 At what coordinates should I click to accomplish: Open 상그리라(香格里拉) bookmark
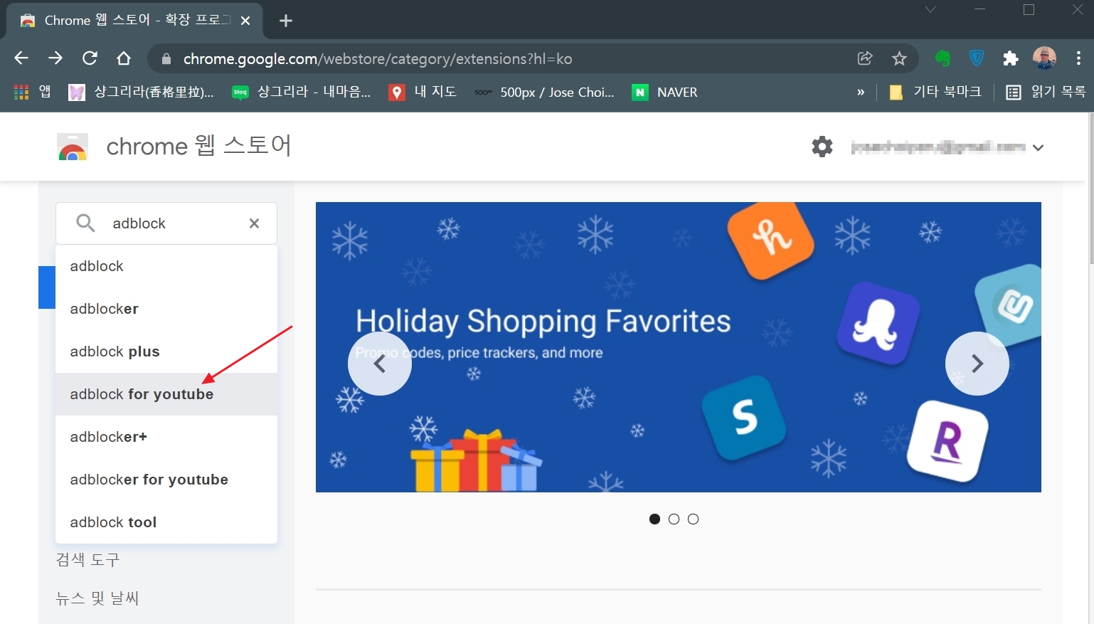point(141,92)
